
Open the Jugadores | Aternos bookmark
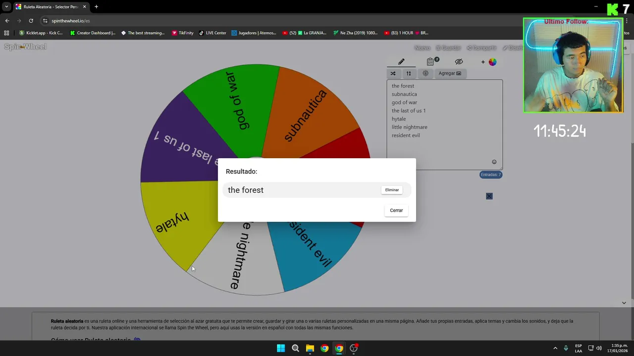tap(254, 33)
